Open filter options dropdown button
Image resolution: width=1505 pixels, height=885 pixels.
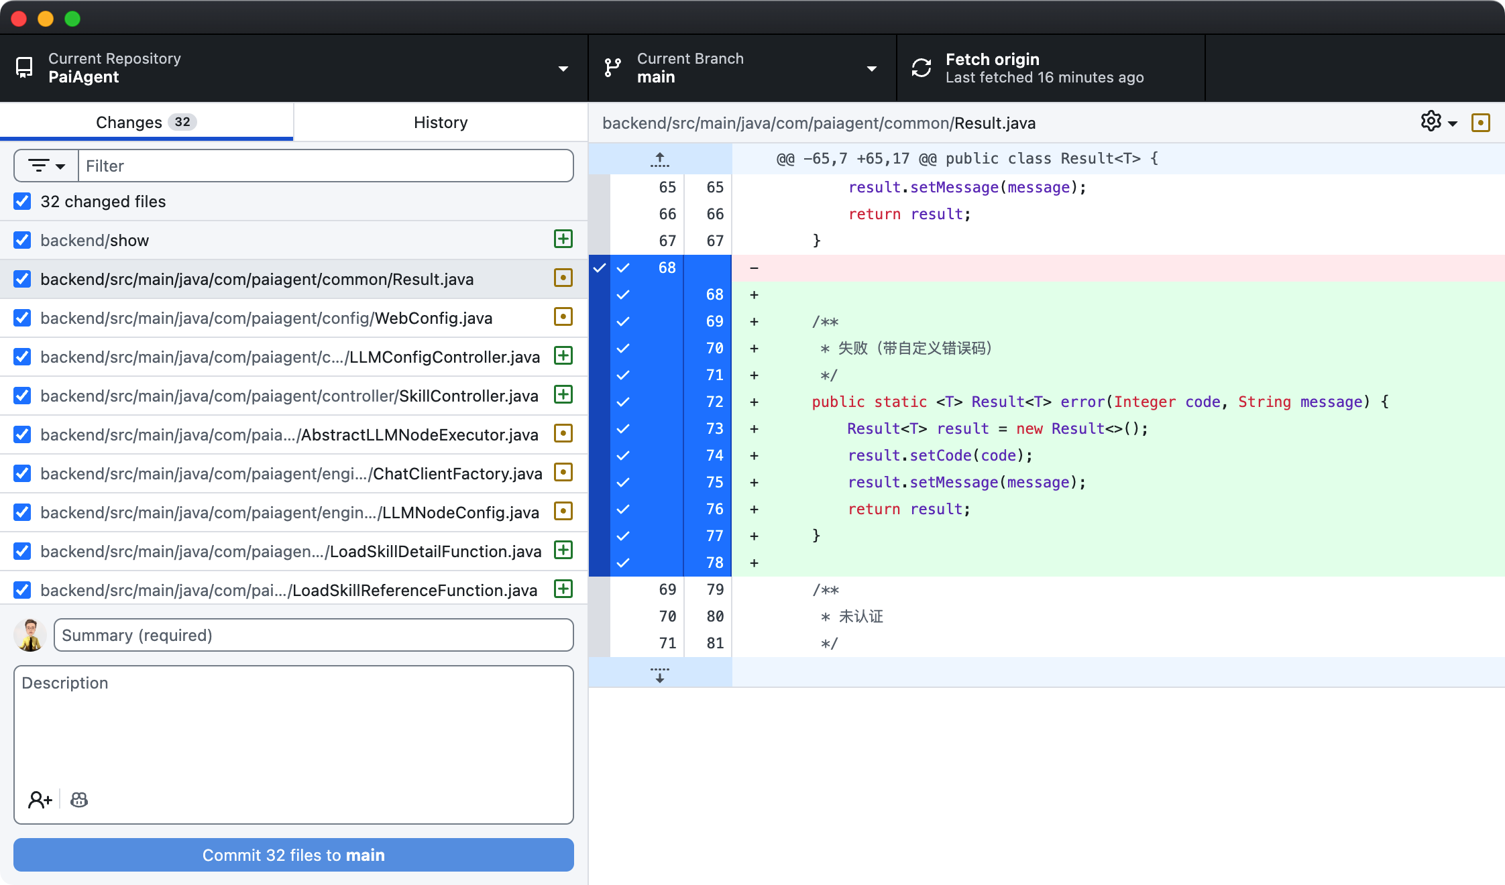pyautogui.click(x=46, y=166)
